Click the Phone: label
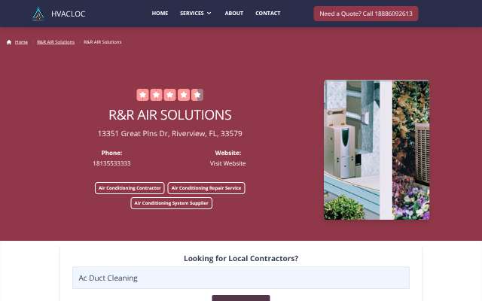 pos(111,153)
